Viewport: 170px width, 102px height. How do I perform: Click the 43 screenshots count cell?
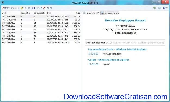point(35,36)
